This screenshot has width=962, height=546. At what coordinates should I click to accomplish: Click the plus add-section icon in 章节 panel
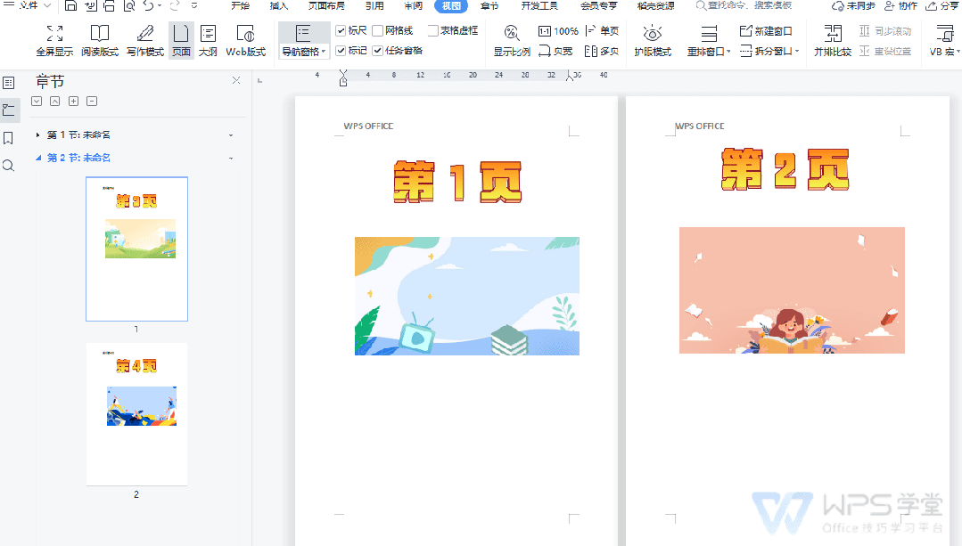click(74, 102)
